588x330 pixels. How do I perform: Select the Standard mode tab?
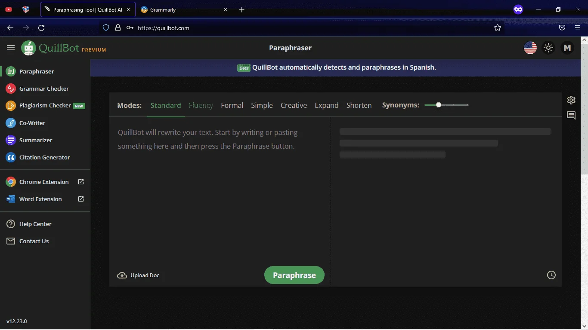tap(166, 105)
